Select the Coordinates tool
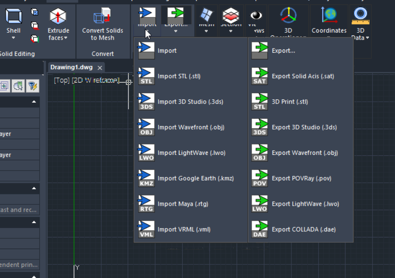395x278 pixels. [329, 14]
